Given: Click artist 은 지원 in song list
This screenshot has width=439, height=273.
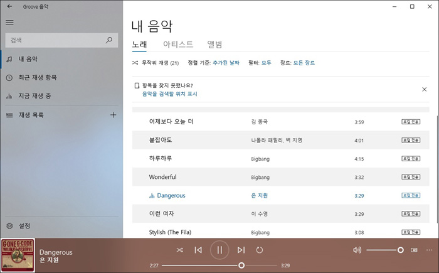Looking at the screenshot, I should 259,196.
